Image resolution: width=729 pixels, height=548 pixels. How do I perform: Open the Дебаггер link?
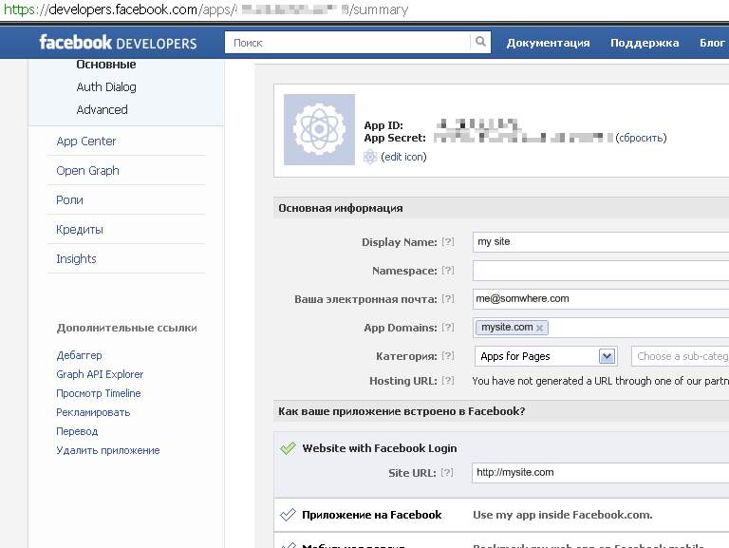pyautogui.click(x=79, y=355)
